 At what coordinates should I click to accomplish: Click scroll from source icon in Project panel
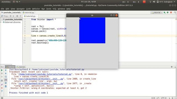11,16
